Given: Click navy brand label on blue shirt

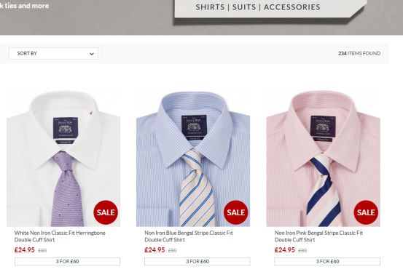Looking at the screenshot, I should tap(194, 126).
